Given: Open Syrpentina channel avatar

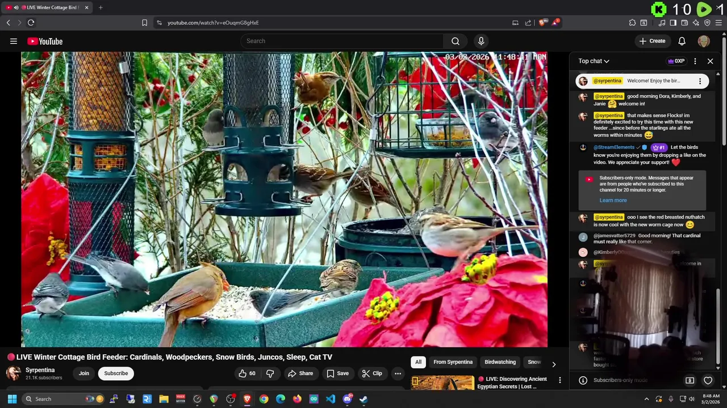Looking at the screenshot, I should click(x=14, y=373).
